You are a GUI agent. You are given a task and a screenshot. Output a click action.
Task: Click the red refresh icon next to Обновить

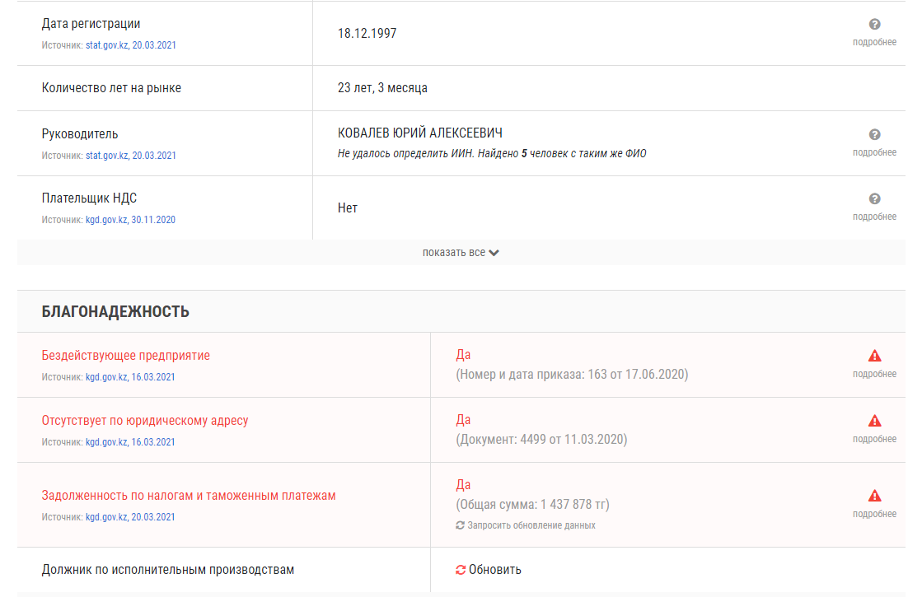[461, 570]
